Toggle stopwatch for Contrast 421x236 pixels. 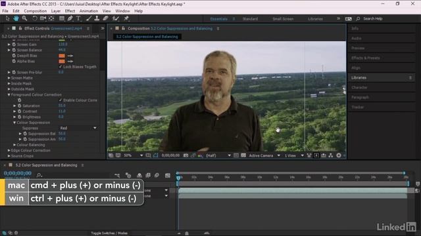pos(20,111)
